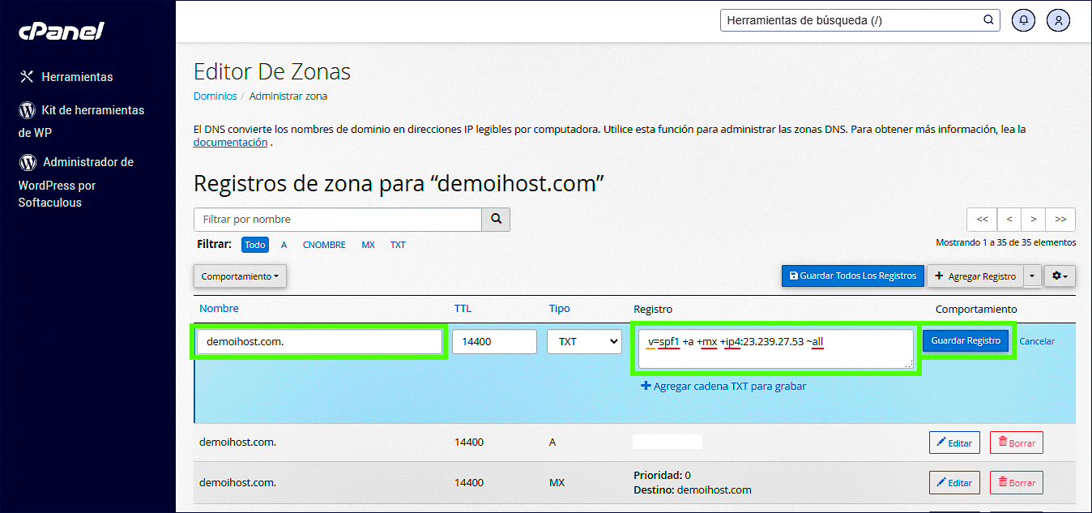
Task: Filter records by TXT type
Action: tap(398, 245)
